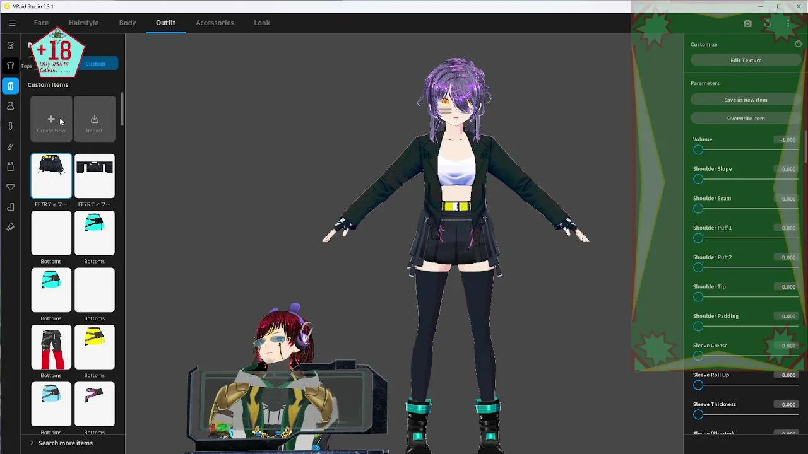
Task: Switch to the Face tab
Action: pos(41,23)
